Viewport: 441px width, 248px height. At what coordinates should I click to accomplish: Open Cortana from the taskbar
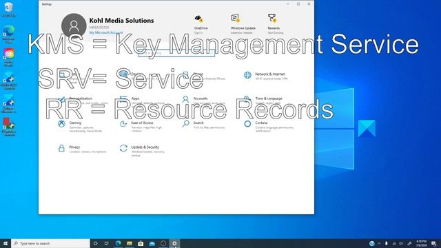tap(95, 243)
